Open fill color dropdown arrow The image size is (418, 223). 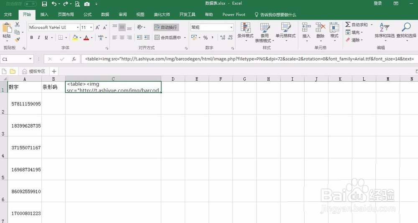click(x=80, y=38)
